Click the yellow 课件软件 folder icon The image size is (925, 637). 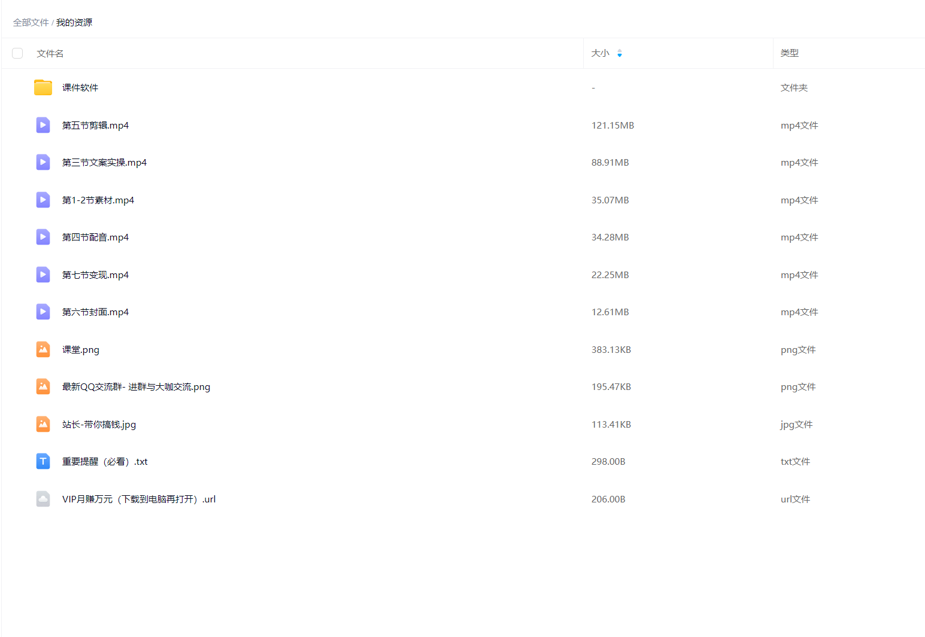click(43, 88)
